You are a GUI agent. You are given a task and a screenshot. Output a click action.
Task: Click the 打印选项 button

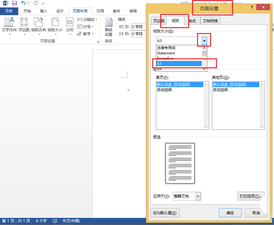[x=251, y=196]
